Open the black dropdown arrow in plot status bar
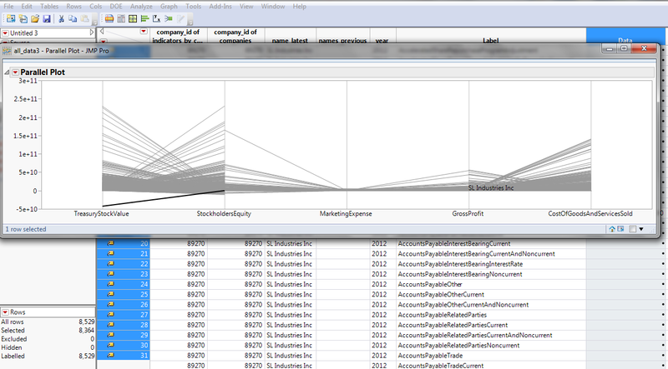668x369 pixels. click(x=641, y=230)
